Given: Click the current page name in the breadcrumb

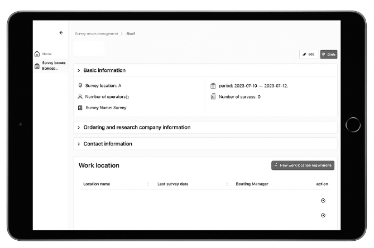Looking at the screenshot, I should coord(131,34).
